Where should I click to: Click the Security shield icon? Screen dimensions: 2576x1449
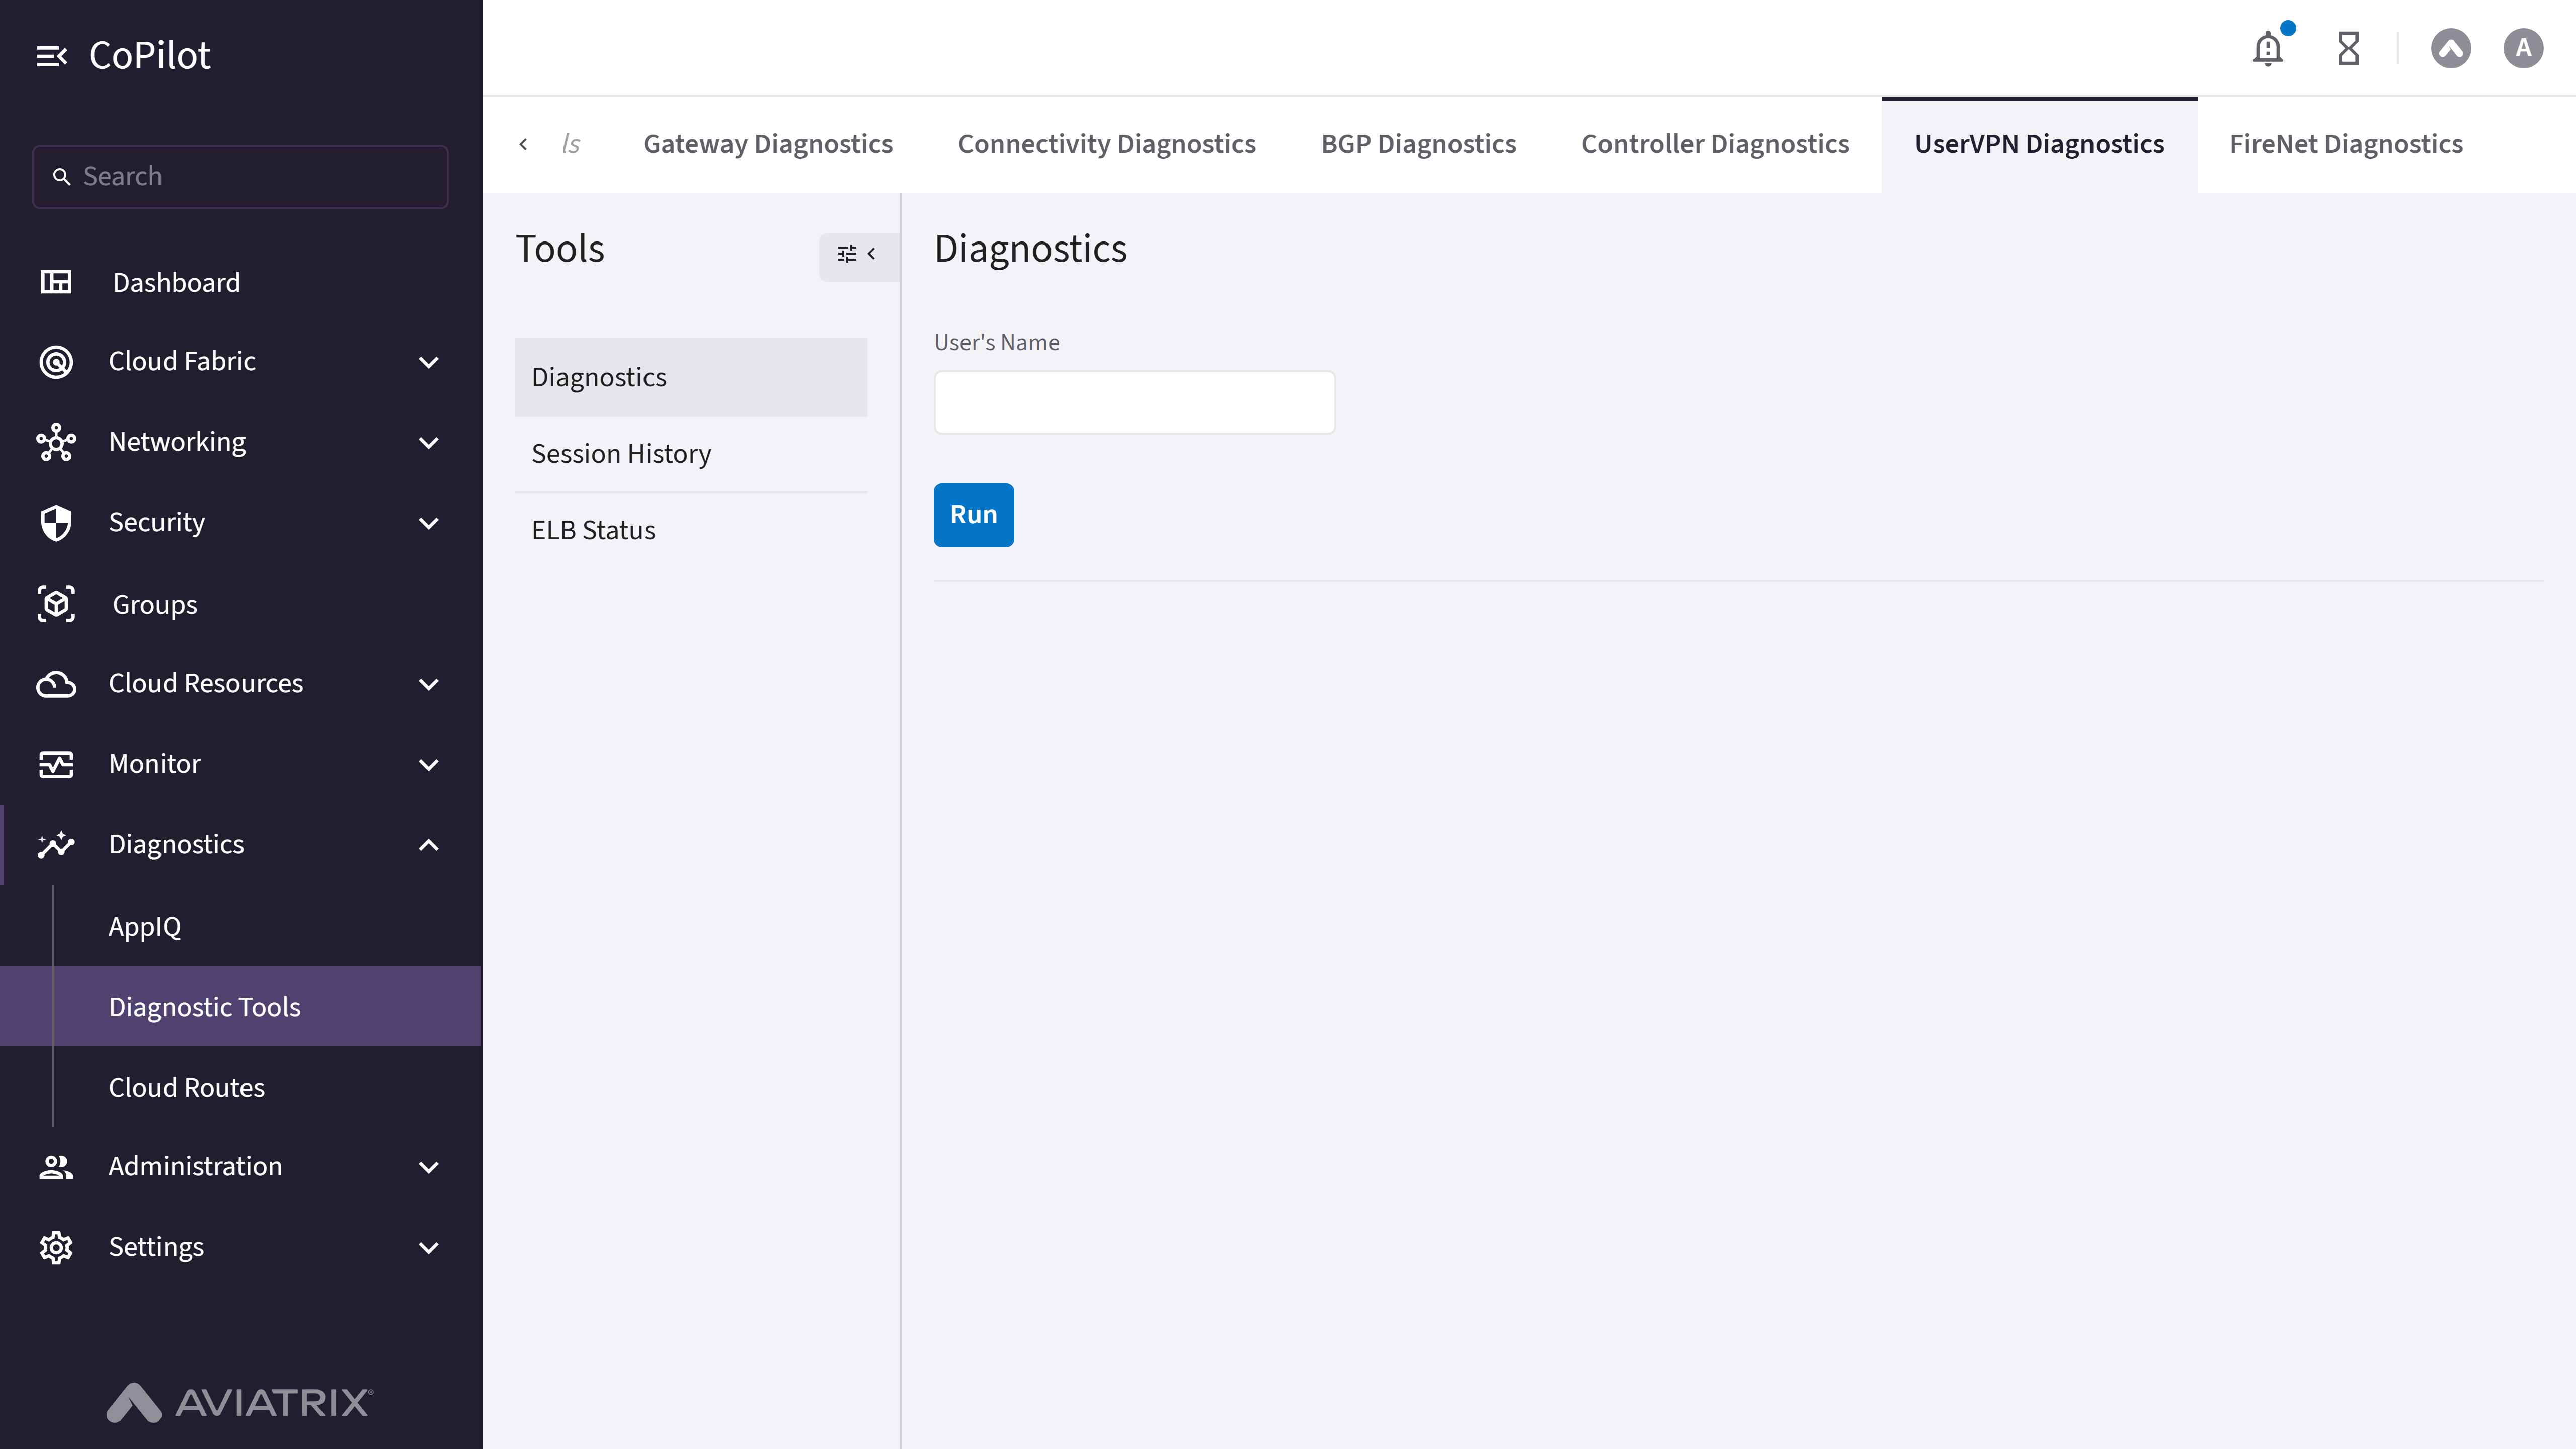[x=56, y=523]
